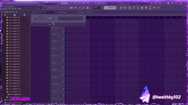Toggle the step sequencer bars icon in Channel rack
The width and height of the screenshot is (188, 105).
coord(82,12)
